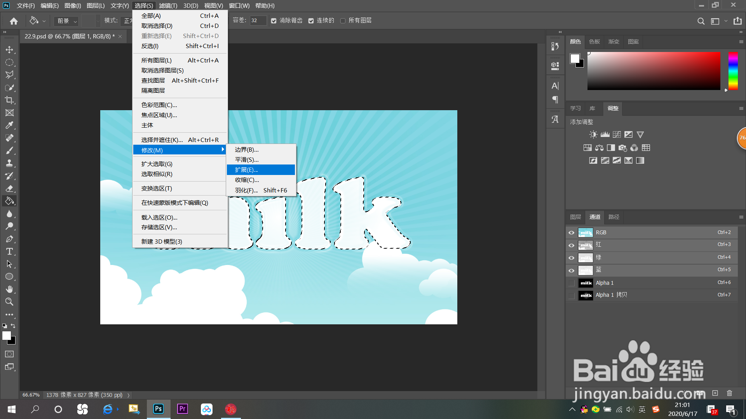Enable the All Layers (所有图层) checkbox
746x419 pixels.
point(343,21)
